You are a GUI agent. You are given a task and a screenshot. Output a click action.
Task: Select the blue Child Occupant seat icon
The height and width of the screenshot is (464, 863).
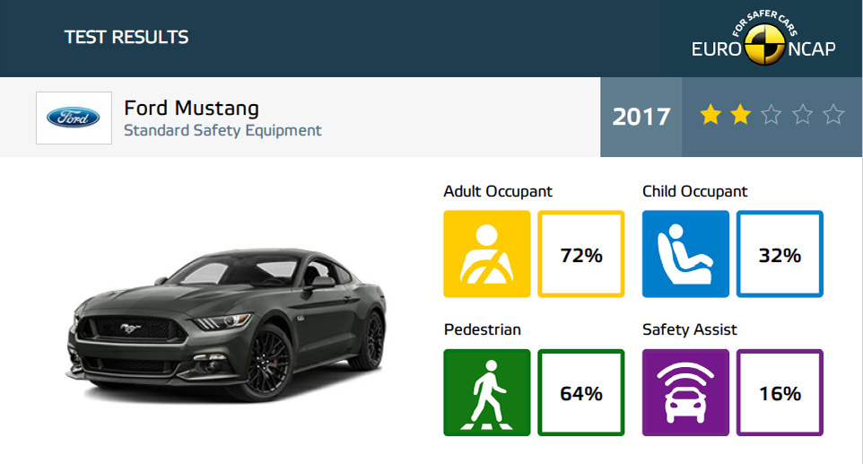pyautogui.click(x=685, y=254)
